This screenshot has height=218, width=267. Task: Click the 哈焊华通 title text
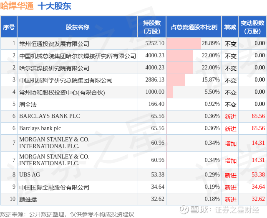(17, 6)
